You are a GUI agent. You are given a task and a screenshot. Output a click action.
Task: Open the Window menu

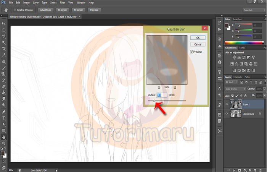click(x=81, y=3)
